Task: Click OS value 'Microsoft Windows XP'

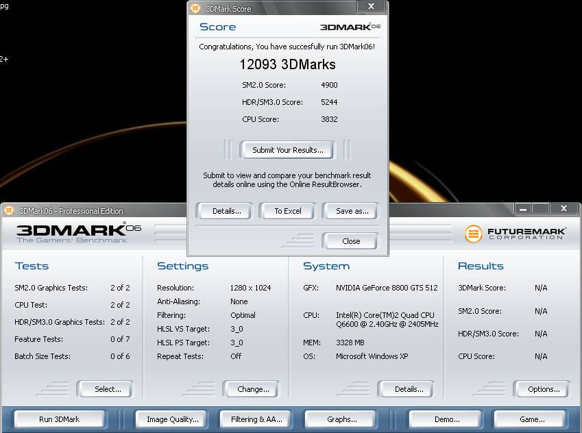Action: 372,356
